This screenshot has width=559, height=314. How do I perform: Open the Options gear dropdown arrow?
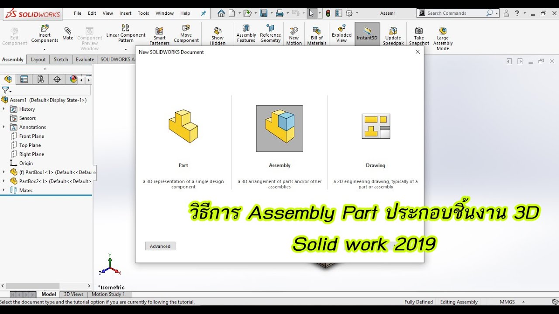(x=357, y=13)
